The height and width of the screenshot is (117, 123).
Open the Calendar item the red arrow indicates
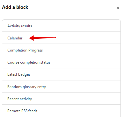(62, 38)
